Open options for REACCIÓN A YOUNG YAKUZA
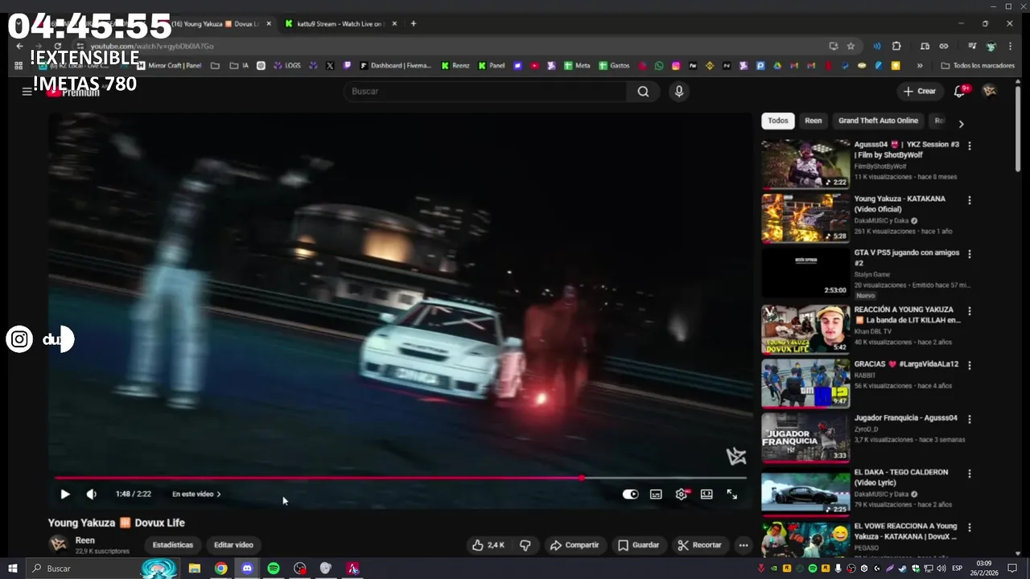This screenshot has width=1030, height=579. click(x=969, y=310)
